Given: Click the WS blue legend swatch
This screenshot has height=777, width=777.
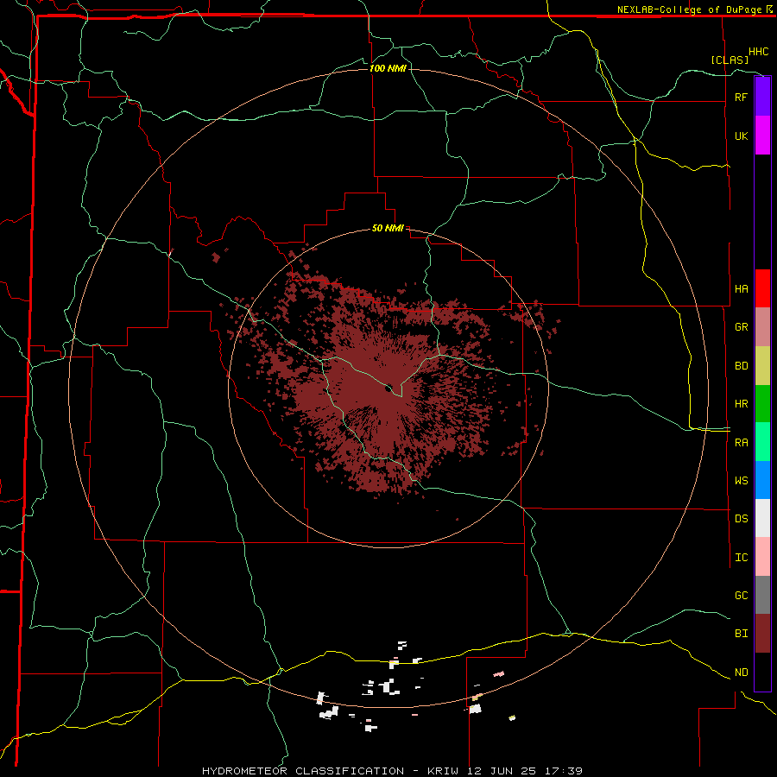Looking at the screenshot, I should pos(762,480).
